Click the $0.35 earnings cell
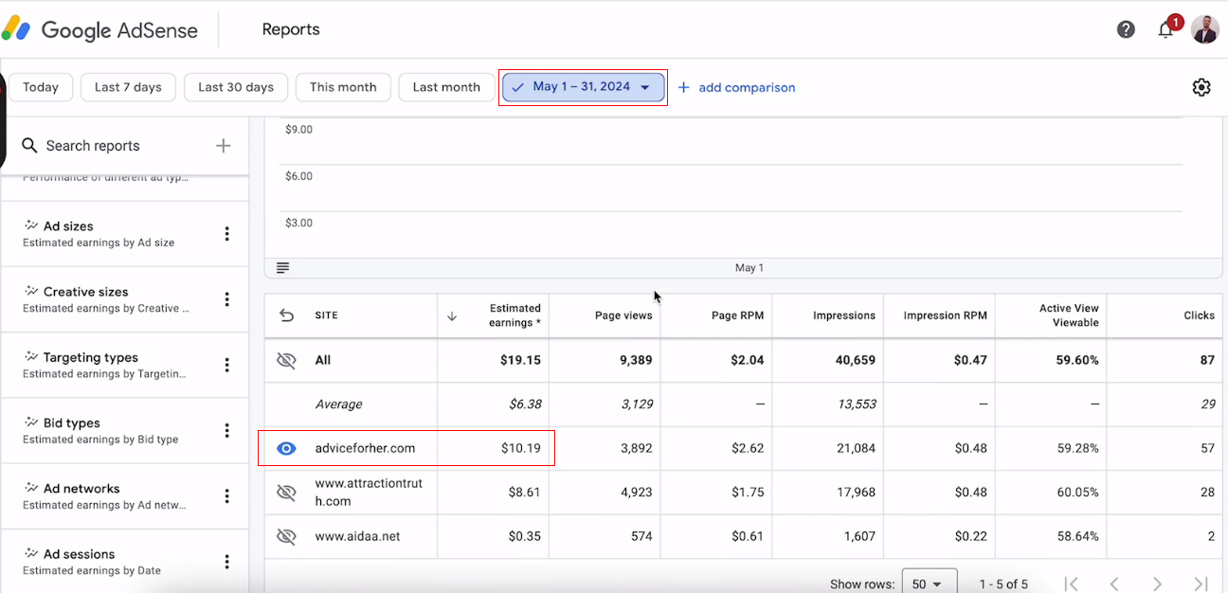The image size is (1228, 593). (x=525, y=536)
